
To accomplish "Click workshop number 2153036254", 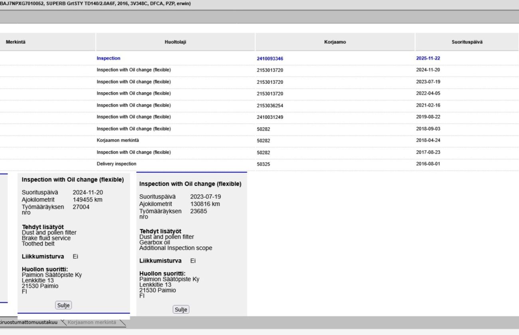I will coord(270,106).
